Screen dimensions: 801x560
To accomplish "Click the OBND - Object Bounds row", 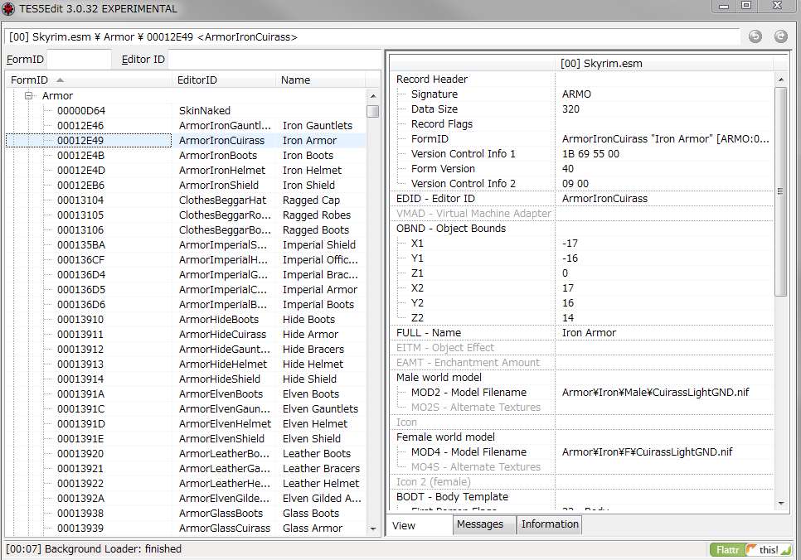I will 581,228.
